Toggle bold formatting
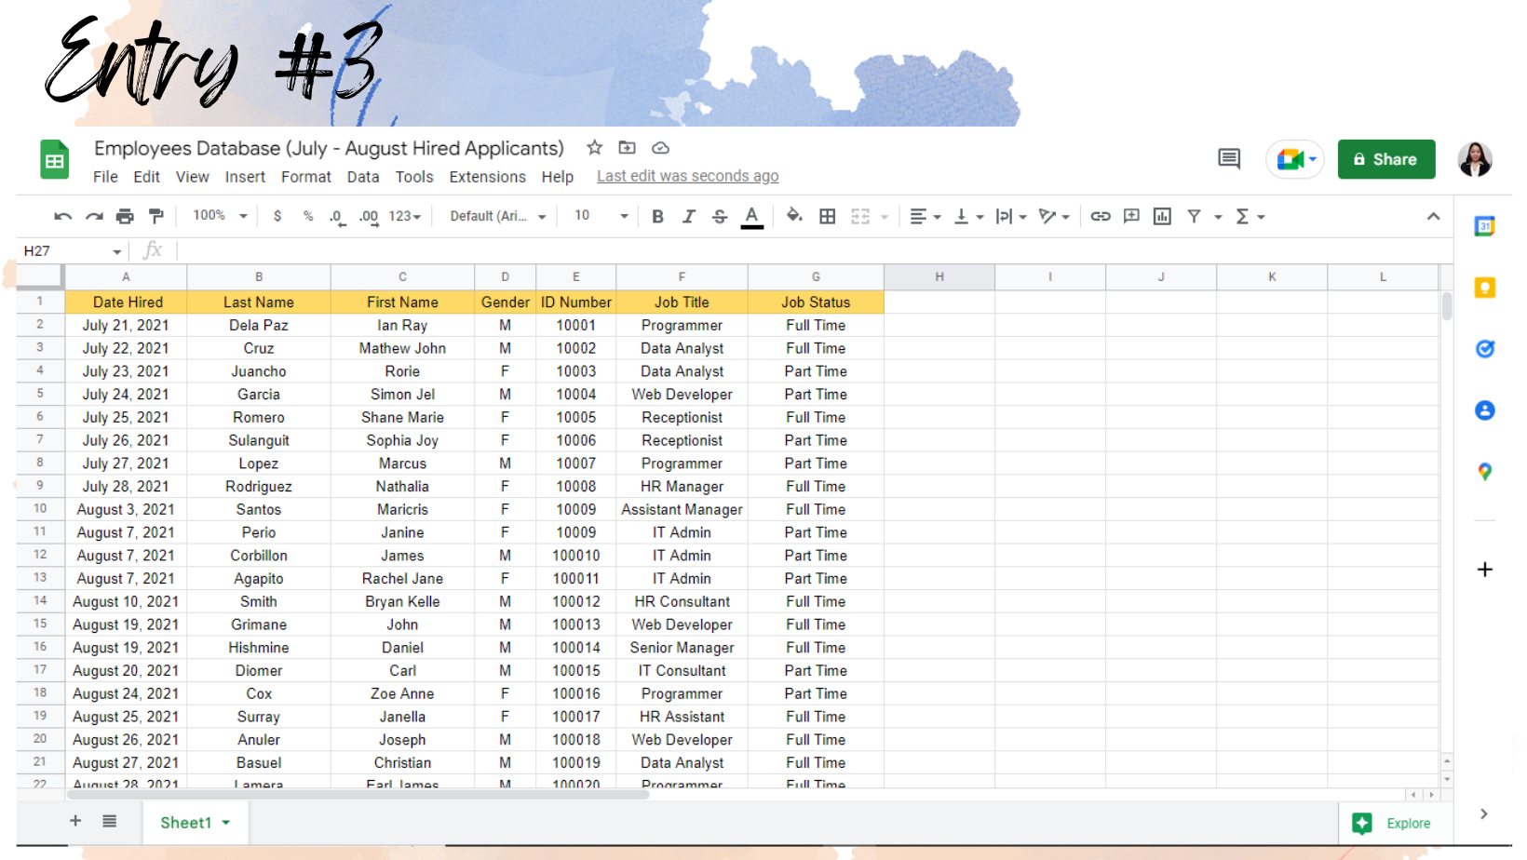Viewport: 1527px width, 860px height. click(657, 217)
